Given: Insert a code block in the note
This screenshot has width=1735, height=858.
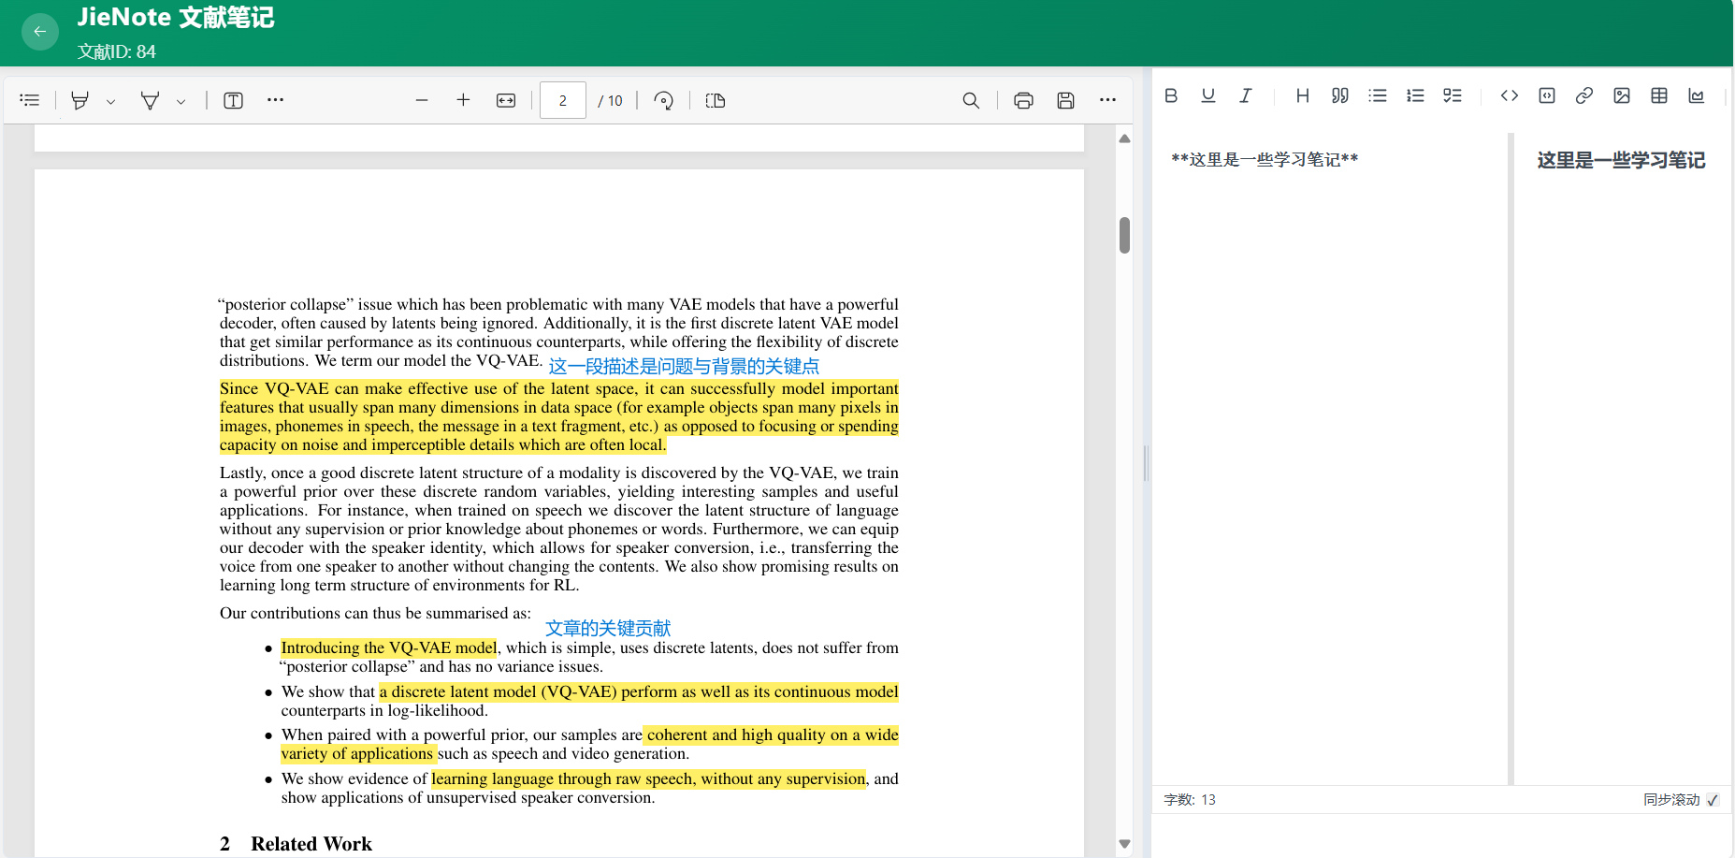Looking at the screenshot, I should click(1547, 95).
